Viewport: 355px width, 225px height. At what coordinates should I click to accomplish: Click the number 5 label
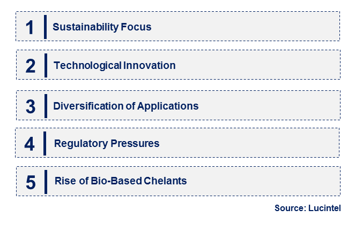click(x=31, y=182)
